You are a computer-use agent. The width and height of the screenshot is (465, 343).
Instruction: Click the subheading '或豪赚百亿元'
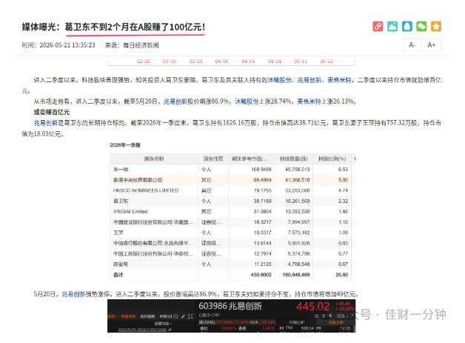(x=52, y=112)
